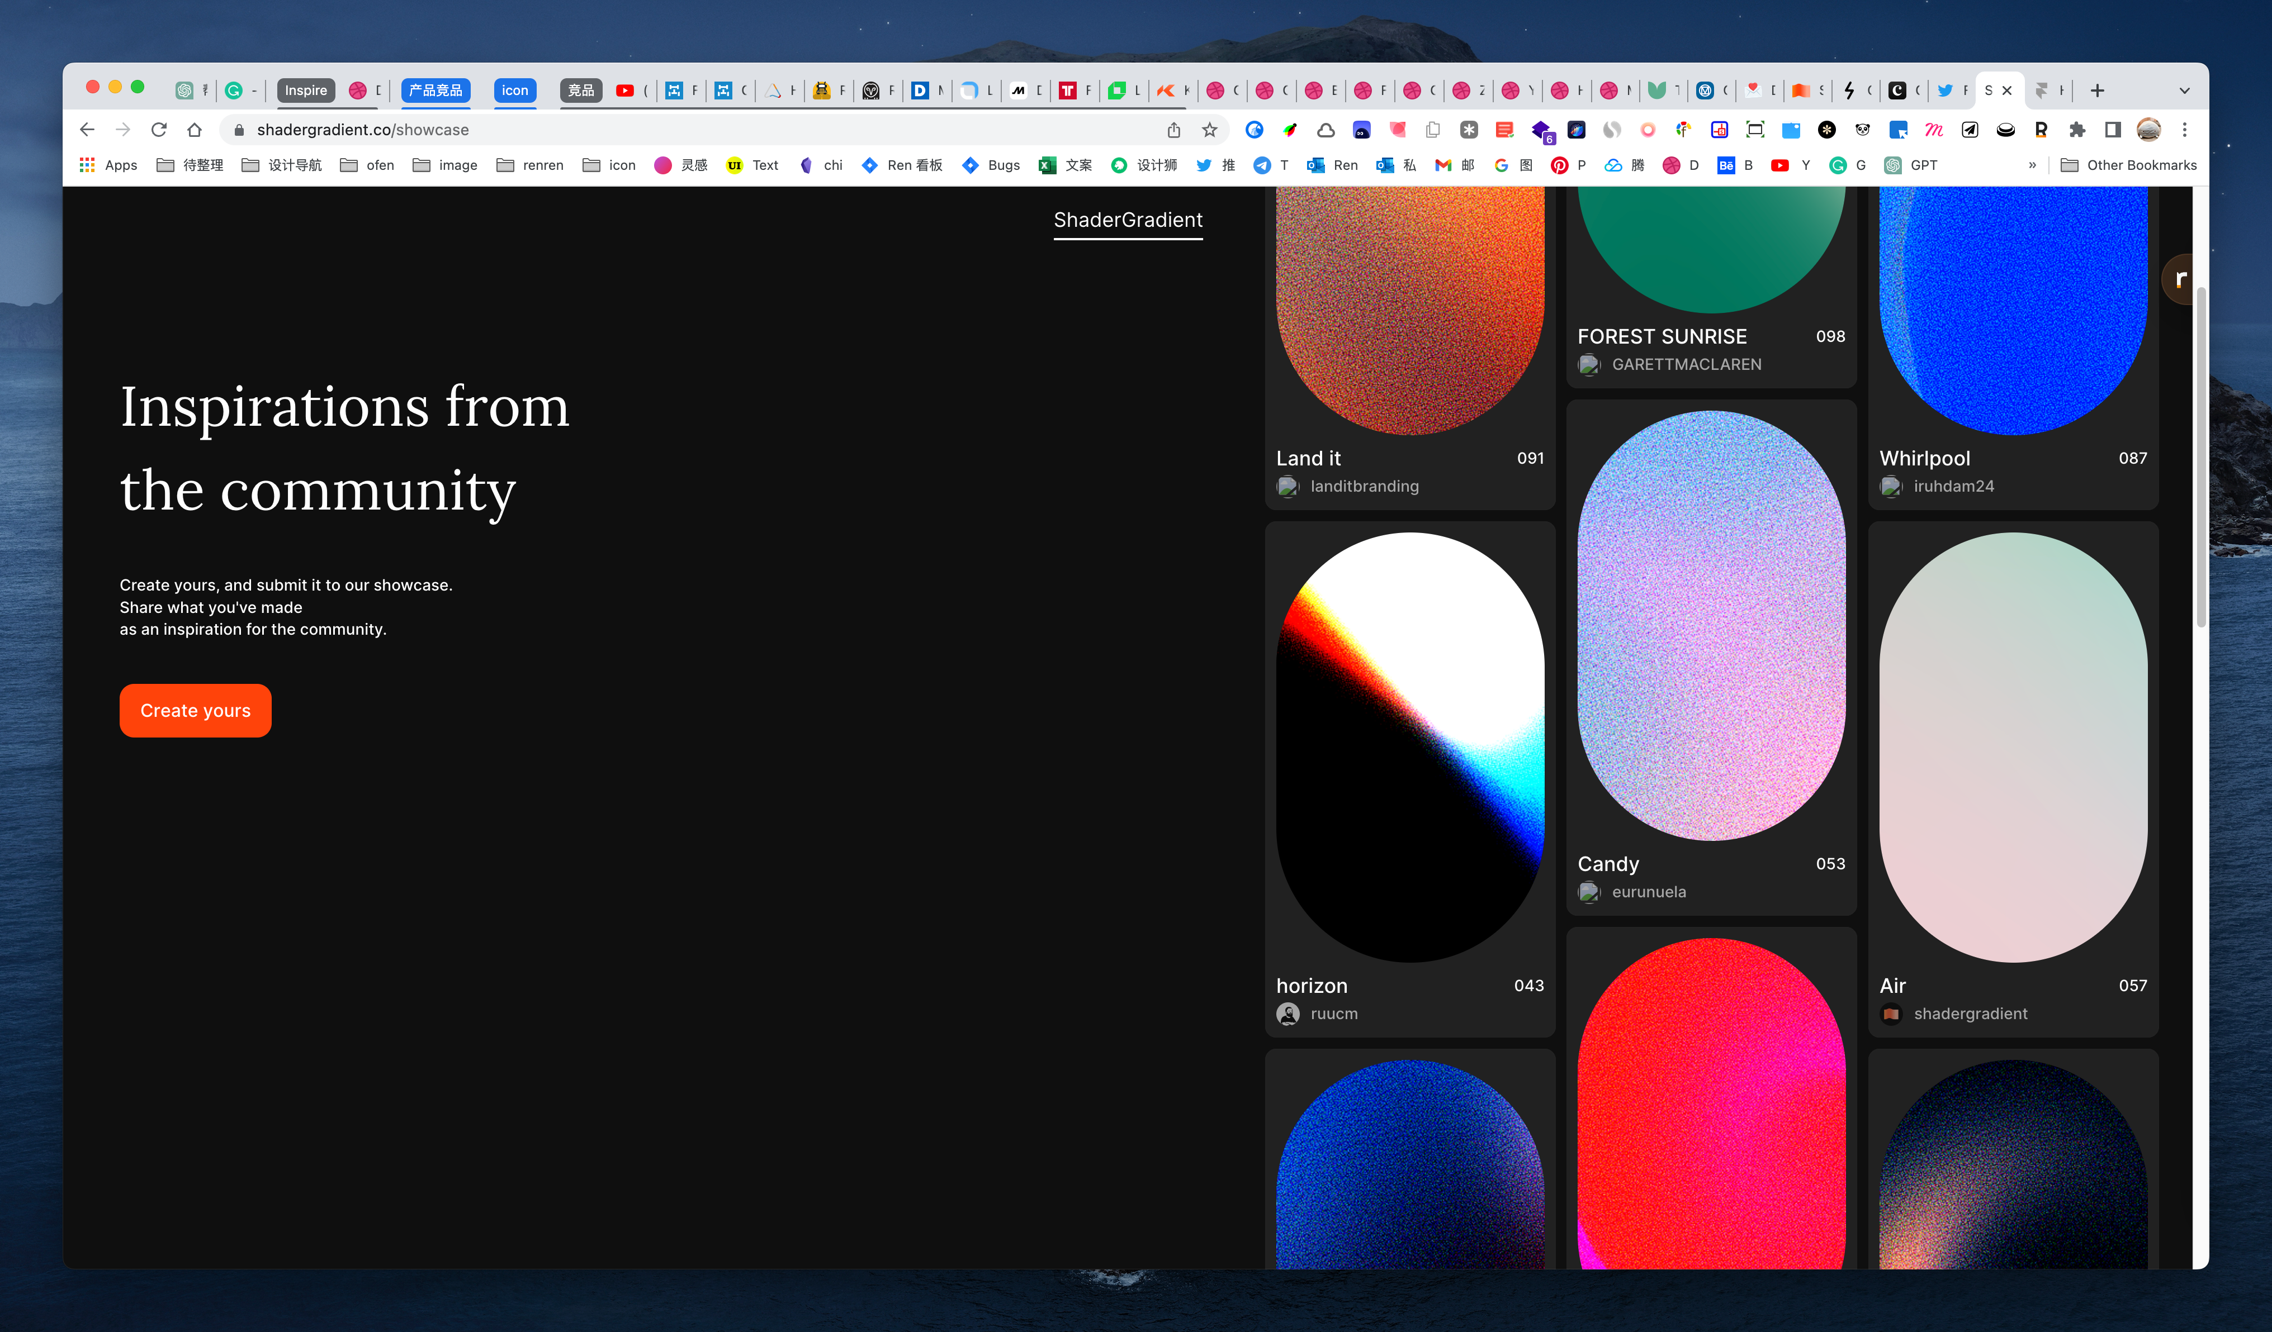Click the page vertical scrollbar
The height and width of the screenshot is (1332, 2272).
(2201, 458)
